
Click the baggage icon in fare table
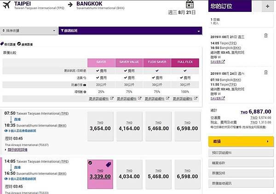[x=85, y=85]
